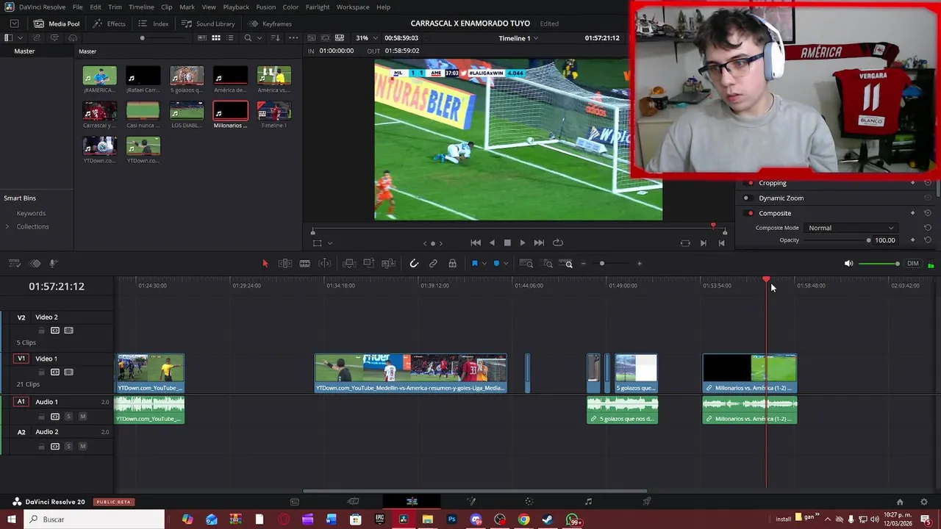Open media pool sort order dropdown
The height and width of the screenshot is (529, 941).
coord(275,37)
